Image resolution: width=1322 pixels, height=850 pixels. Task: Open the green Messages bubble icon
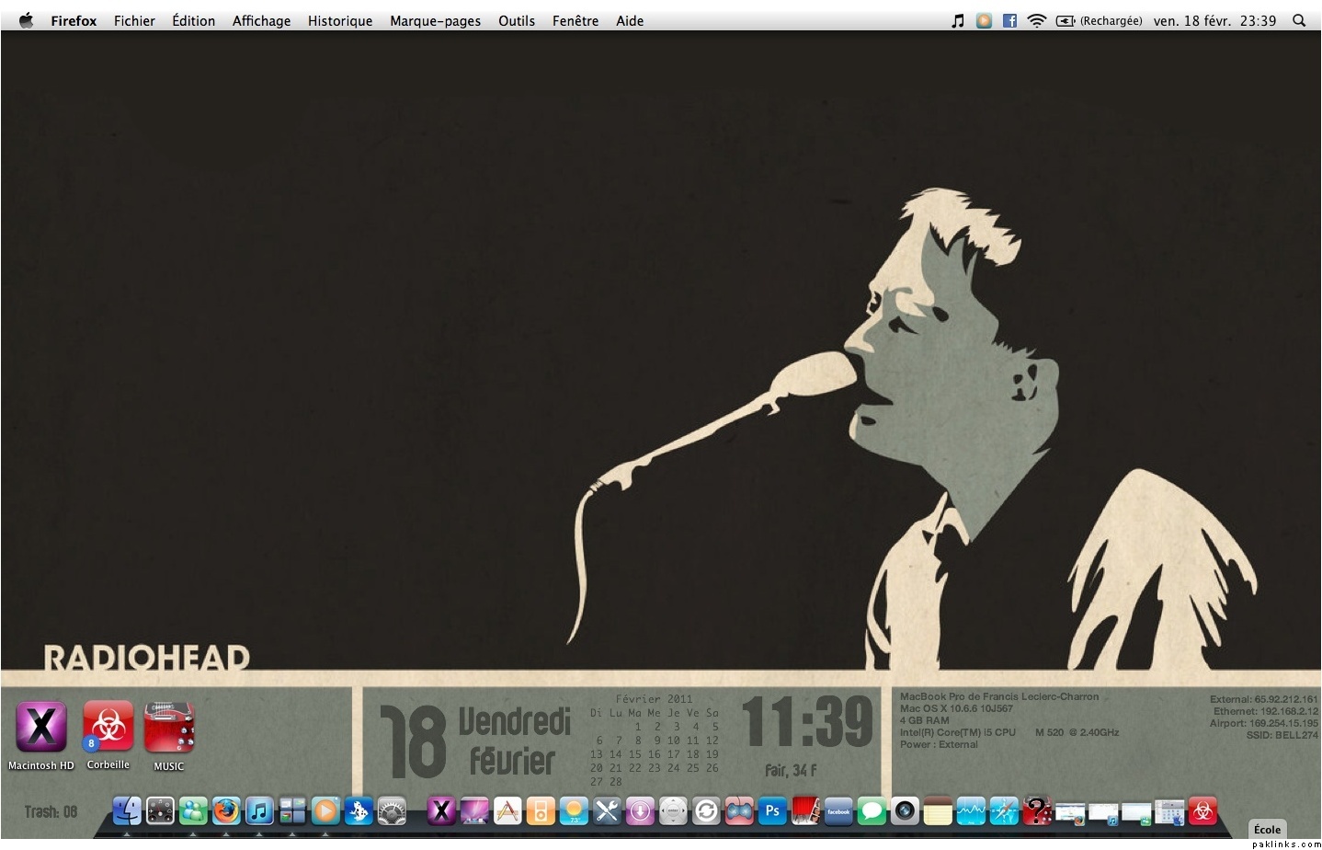pos(872,810)
